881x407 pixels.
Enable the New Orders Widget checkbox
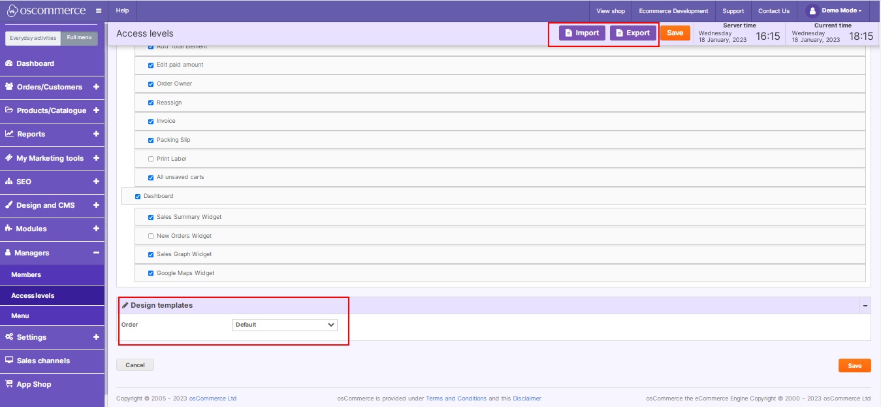tap(151, 236)
